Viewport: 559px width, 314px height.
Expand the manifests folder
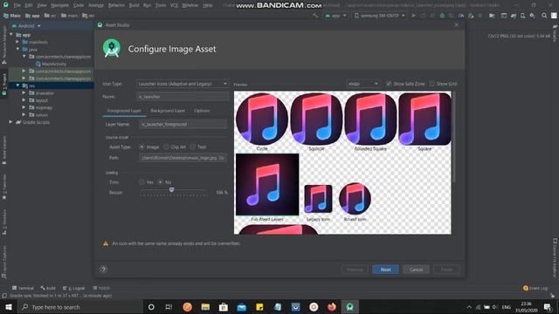(x=17, y=42)
